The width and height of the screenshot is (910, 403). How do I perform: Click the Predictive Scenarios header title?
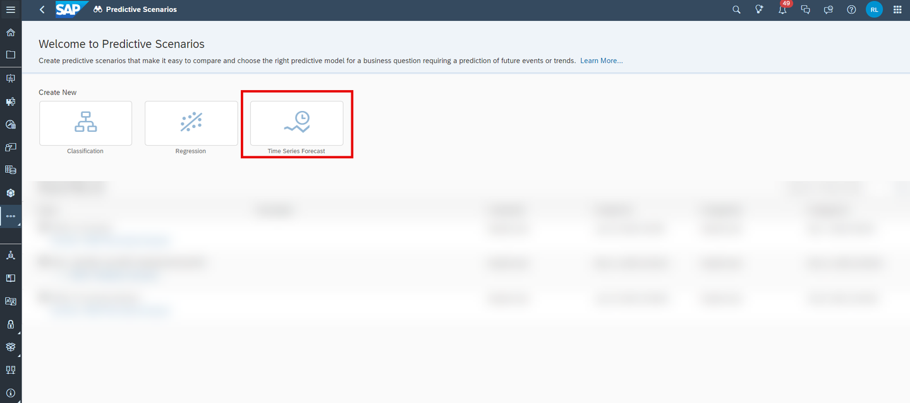(x=142, y=9)
